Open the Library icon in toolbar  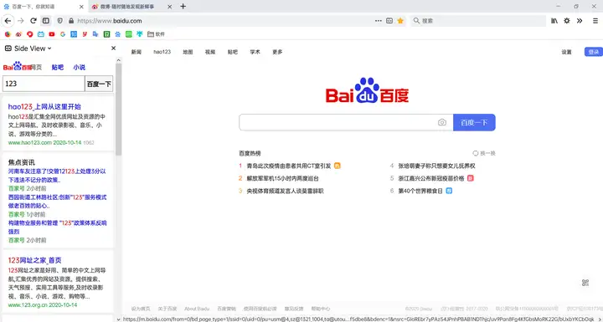tap(554, 21)
